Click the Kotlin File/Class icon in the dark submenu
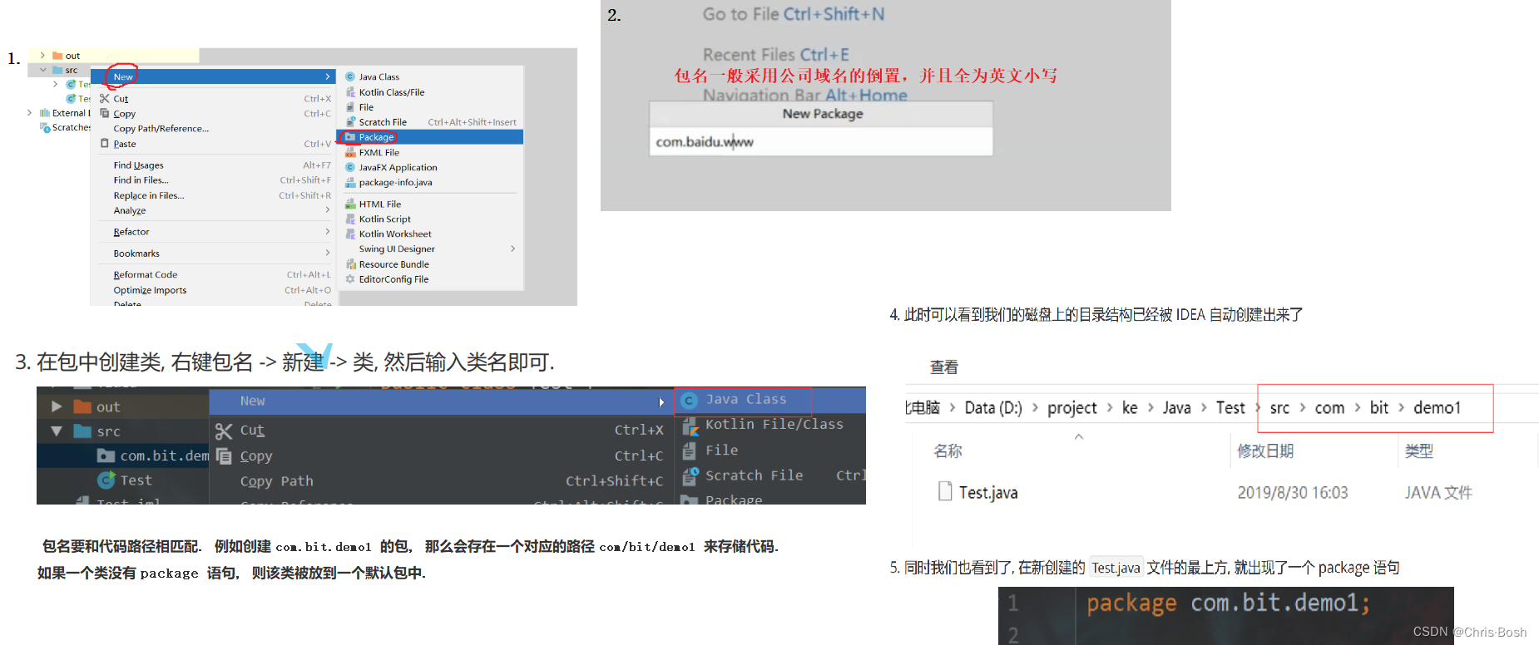Screen dimensions: 1539x645 coord(690,426)
